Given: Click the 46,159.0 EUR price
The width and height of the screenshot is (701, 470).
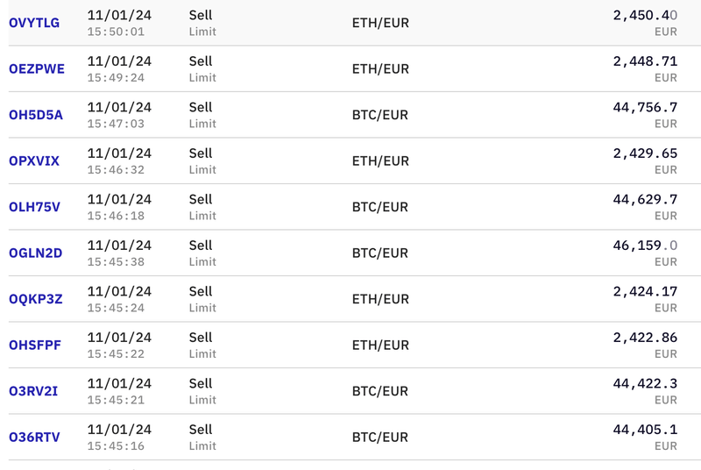Looking at the screenshot, I should [x=645, y=246].
